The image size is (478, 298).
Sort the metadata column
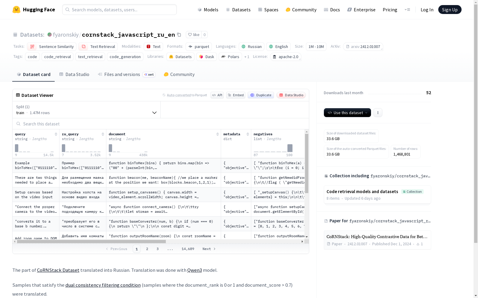248,134
